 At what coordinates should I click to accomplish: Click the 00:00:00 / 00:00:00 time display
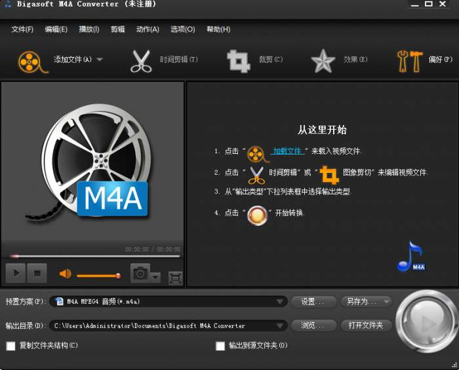(153, 250)
